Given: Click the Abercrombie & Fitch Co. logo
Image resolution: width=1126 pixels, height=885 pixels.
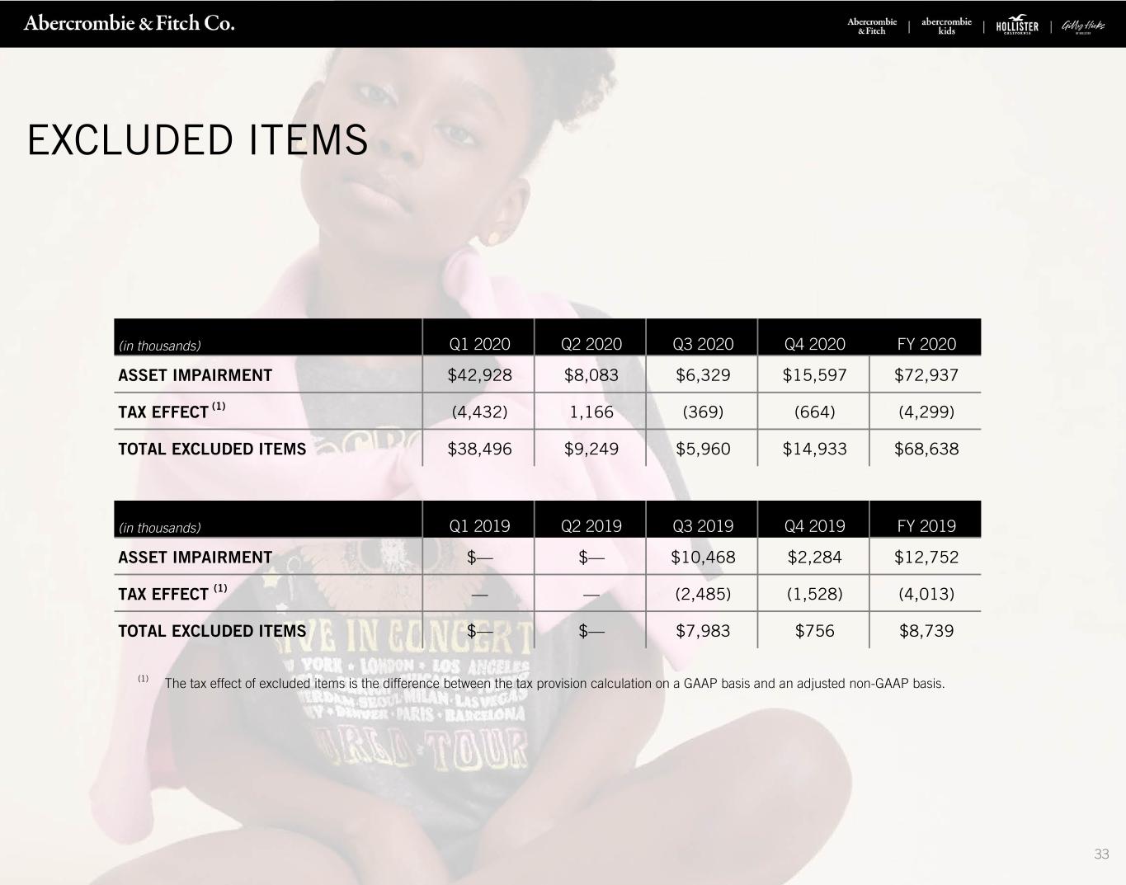Looking at the screenshot, I should [x=130, y=23].
